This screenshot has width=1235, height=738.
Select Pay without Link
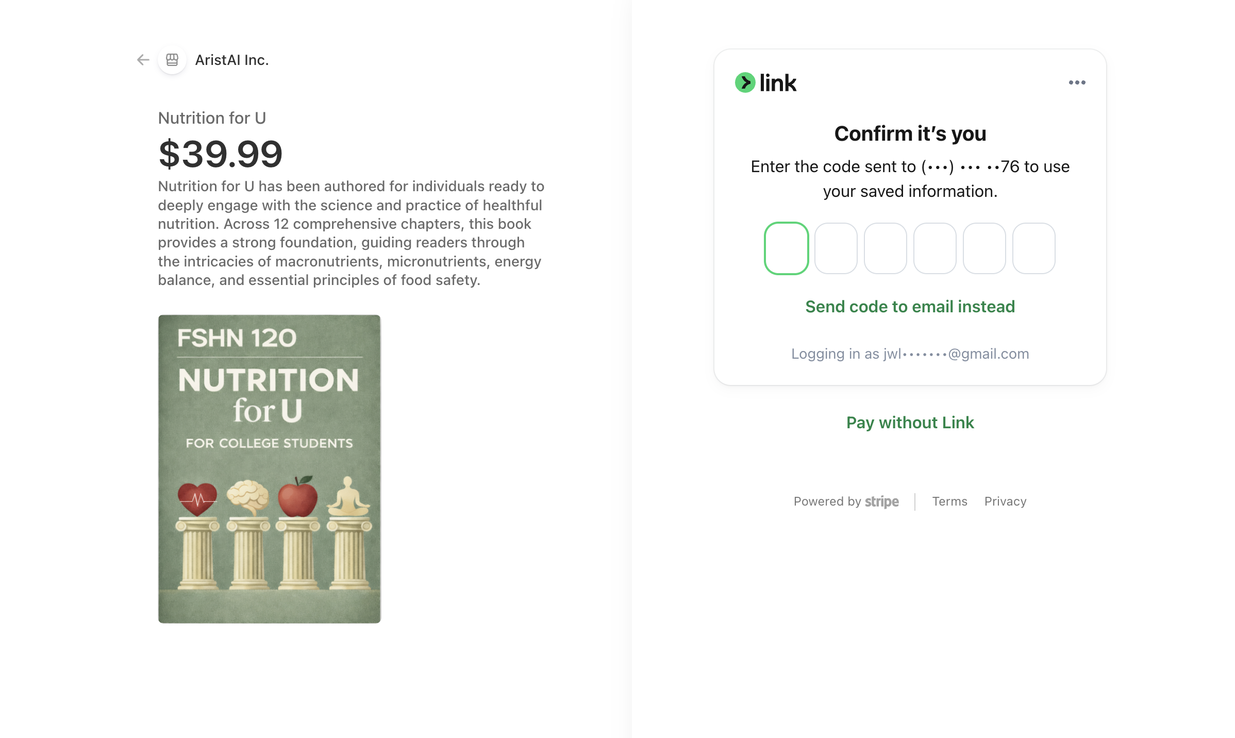pos(910,423)
